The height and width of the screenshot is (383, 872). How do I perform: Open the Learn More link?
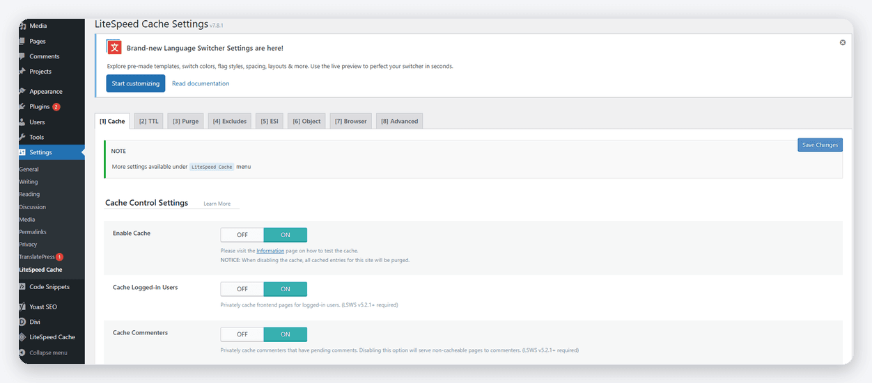pos(217,204)
